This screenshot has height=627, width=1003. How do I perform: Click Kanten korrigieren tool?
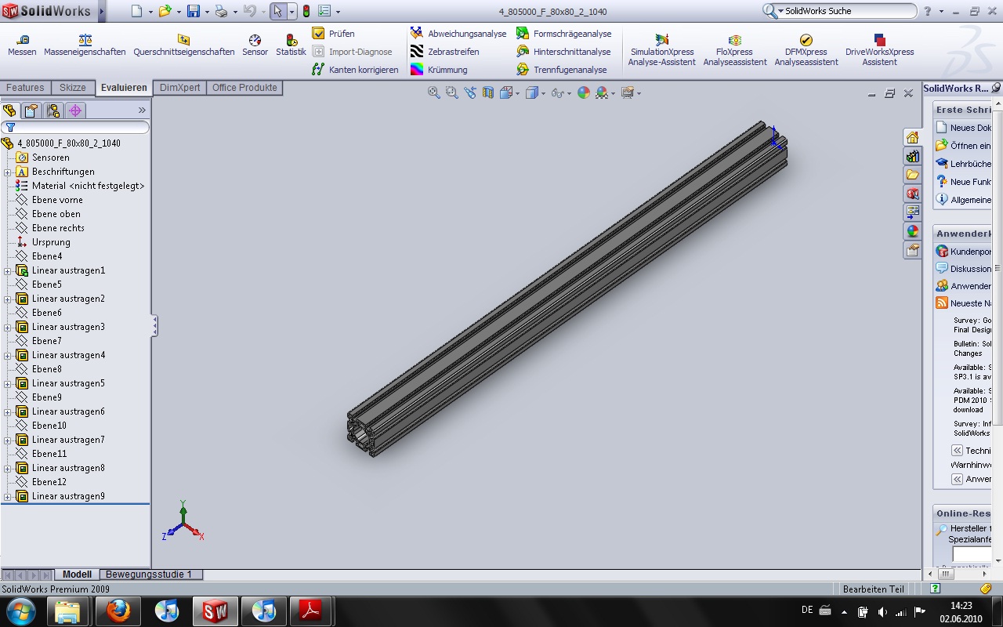[355, 70]
